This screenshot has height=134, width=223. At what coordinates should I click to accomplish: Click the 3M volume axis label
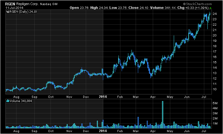point(215,113)
